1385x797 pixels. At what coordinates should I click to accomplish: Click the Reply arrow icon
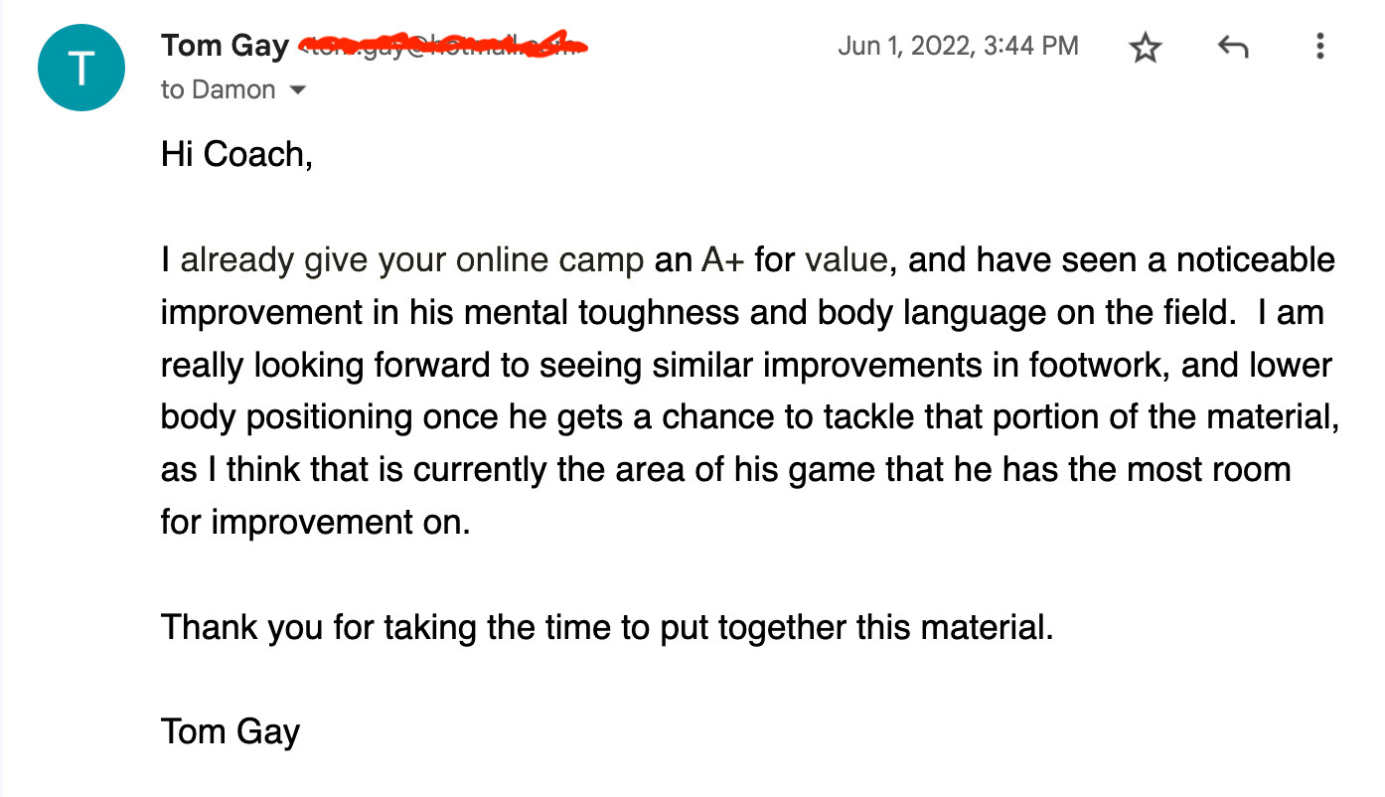[x=1232, y=47]
